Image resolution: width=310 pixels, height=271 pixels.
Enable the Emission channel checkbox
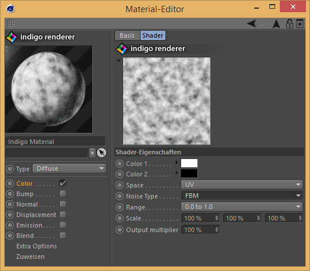coord(63,225)
